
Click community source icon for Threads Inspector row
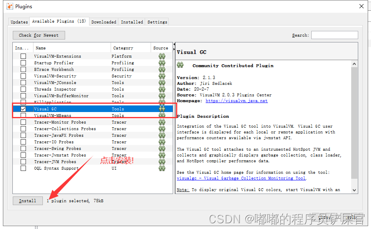point(162,89)
